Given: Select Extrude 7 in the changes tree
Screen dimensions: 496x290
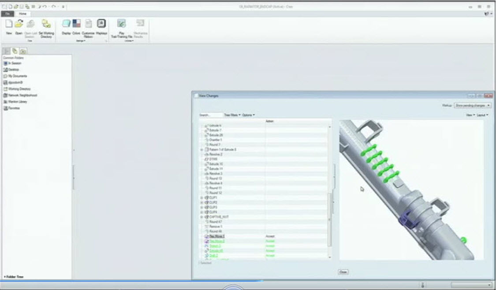Looking at the screenshot, I should pos(215,130).
